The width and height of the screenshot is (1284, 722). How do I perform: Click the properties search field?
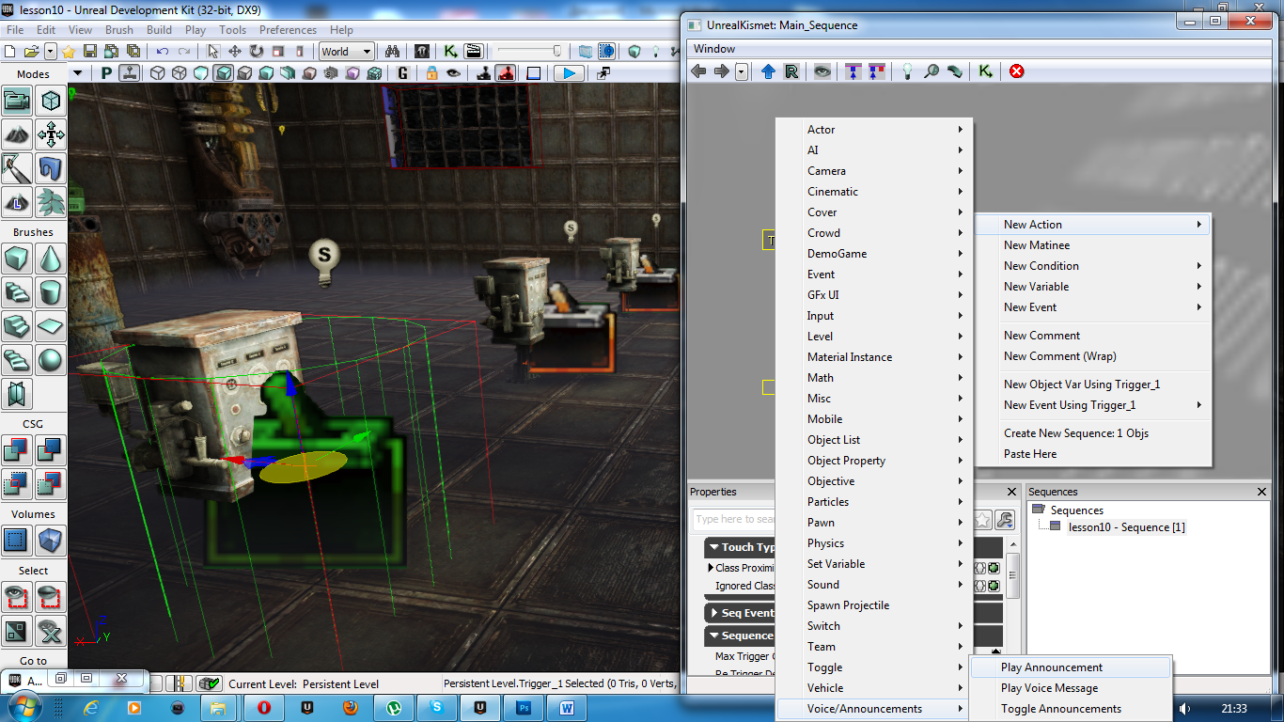[736, 519]
